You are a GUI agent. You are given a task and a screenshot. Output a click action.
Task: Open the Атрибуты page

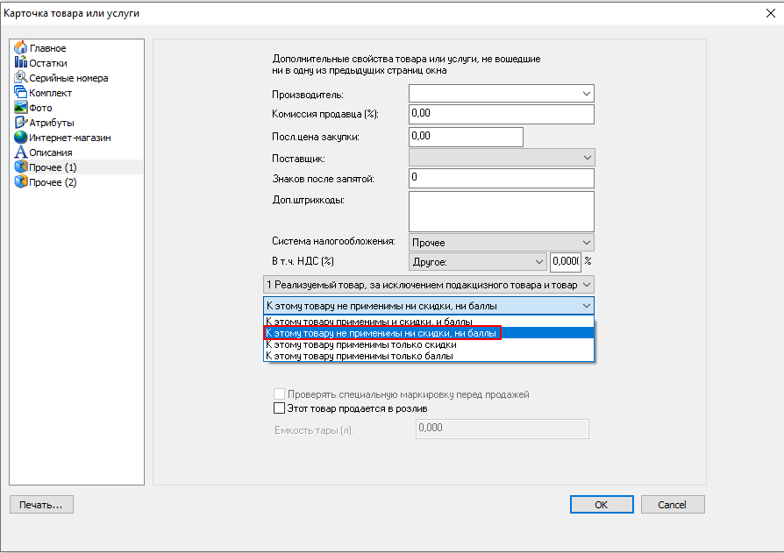click(x=52, y=123)
